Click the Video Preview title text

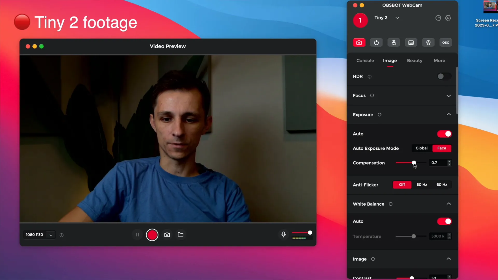click(168, 46)
